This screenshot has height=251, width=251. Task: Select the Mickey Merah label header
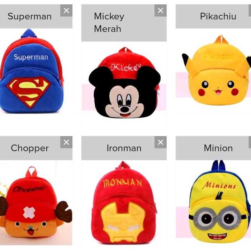[109, 23]
